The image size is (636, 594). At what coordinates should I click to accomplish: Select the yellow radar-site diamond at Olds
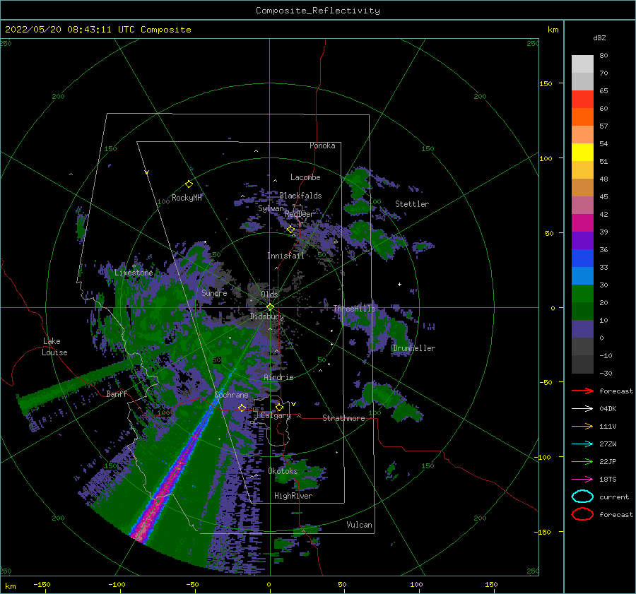coord(270,307)
